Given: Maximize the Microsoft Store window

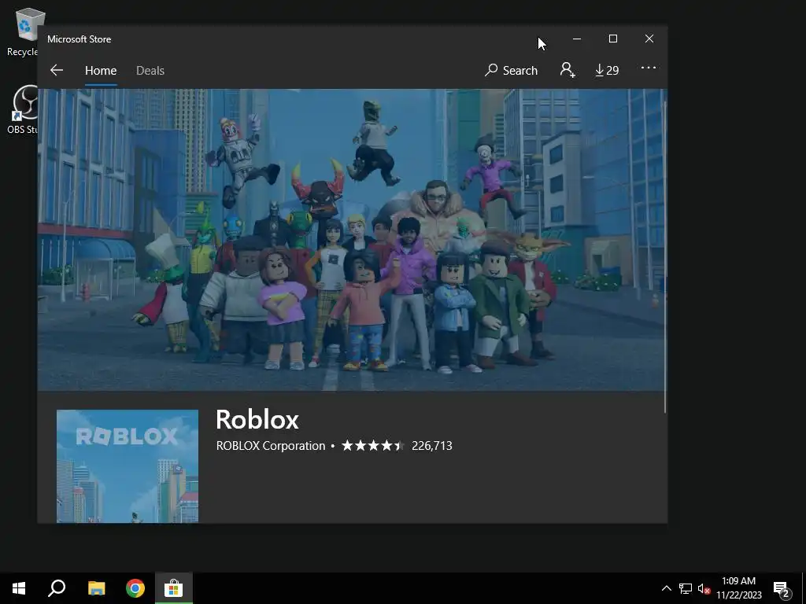Looking at the screenshot, I should pyautogui.click(x=612, y=39).
